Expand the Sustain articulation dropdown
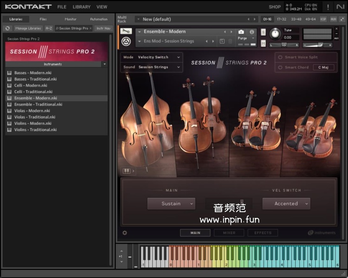The height and width of the screenshot is (278, 348). pyautogui.click(x=171, y=203)
